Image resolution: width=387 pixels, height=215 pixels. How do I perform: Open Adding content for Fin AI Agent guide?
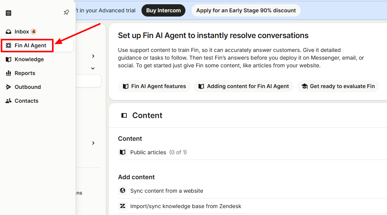click(244, 86)
